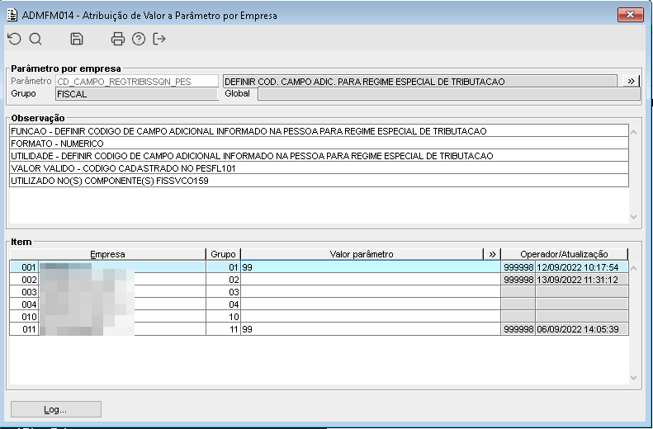Image resolution: width=653 pixels, height=429 pixels.
Task: Click the Grupo field showing FISCAL
Action: (137, 94)
